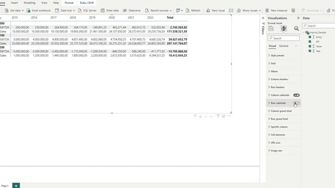Select the Format visual paintbrush icon
Viewport: 335px width, 188px height.
pos(284,28)
